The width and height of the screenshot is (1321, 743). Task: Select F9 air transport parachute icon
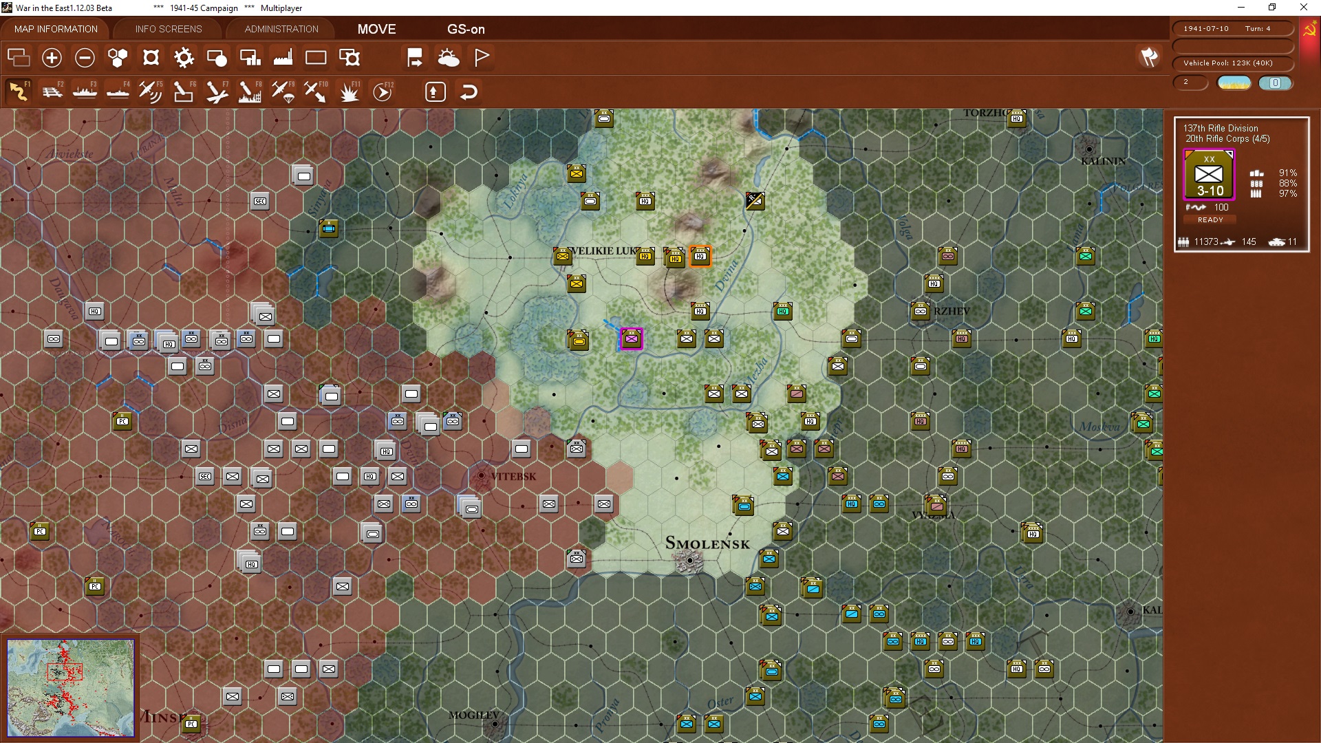coord(283,91)
